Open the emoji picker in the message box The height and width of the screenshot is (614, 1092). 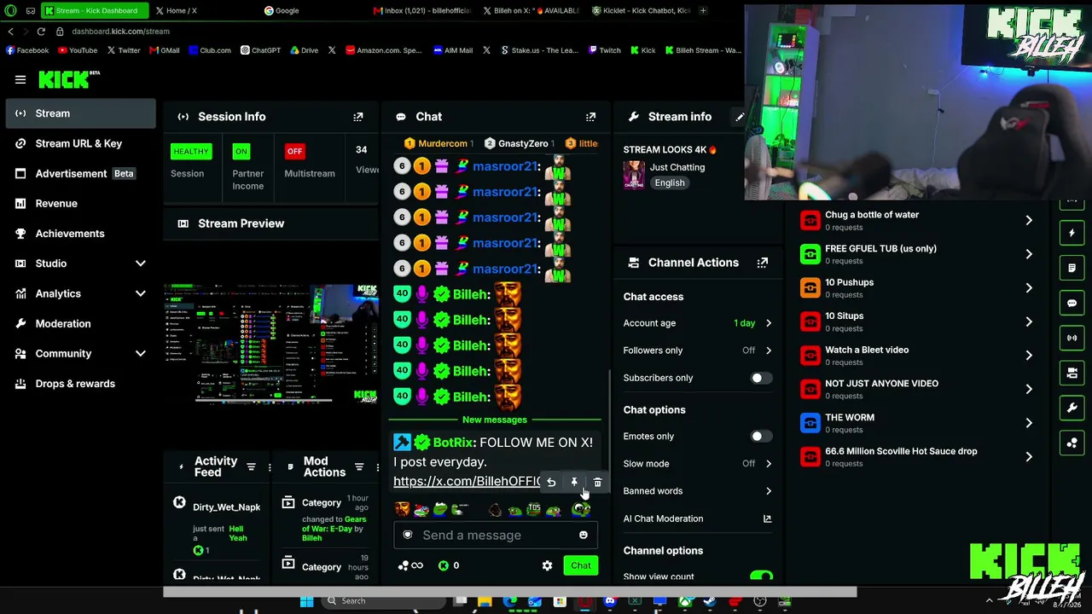[x=584, y=535]
